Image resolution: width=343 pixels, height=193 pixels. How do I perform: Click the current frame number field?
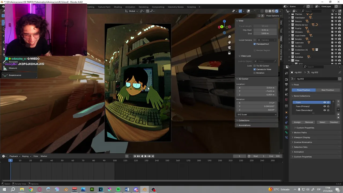[x=239, y=156]
